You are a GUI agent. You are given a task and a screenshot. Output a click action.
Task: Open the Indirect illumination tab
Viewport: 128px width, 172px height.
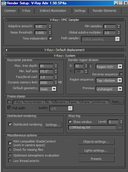pos(53,11)
